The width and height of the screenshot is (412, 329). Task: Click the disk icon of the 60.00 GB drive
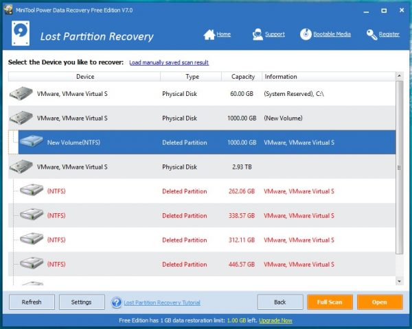pos(21,93)
